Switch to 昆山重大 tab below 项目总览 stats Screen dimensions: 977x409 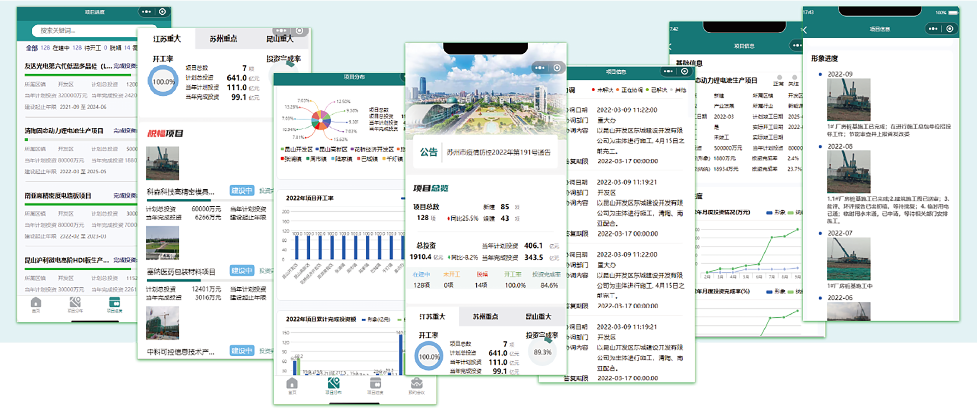538,317
